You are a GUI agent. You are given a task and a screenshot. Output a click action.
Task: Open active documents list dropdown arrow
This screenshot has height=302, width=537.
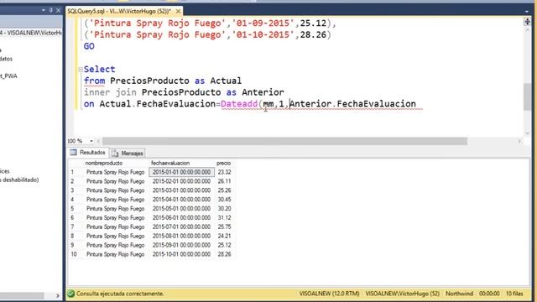pos(526,11)
